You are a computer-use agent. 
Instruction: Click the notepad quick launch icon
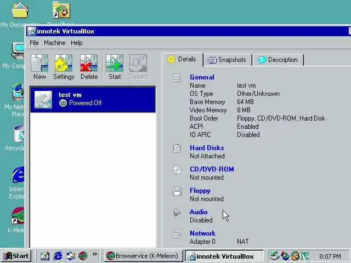point(45,256)
